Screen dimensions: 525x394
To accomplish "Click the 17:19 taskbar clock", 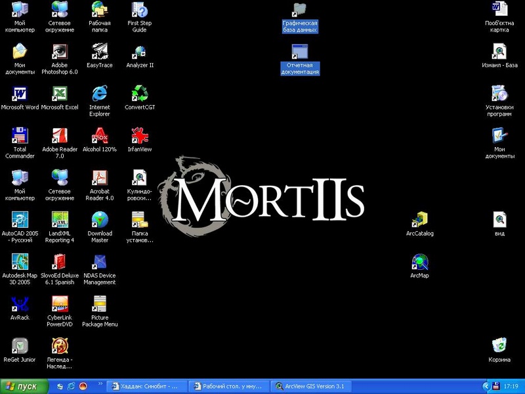I will click(511, 387).
